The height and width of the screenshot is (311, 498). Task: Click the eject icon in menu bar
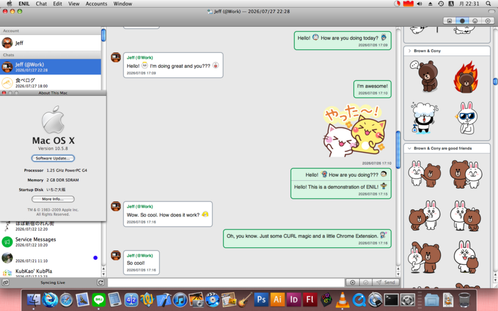click(x=430, y=4)
